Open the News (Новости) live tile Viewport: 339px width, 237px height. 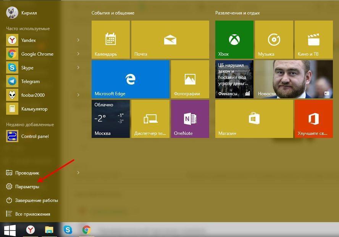click(294, 79)
